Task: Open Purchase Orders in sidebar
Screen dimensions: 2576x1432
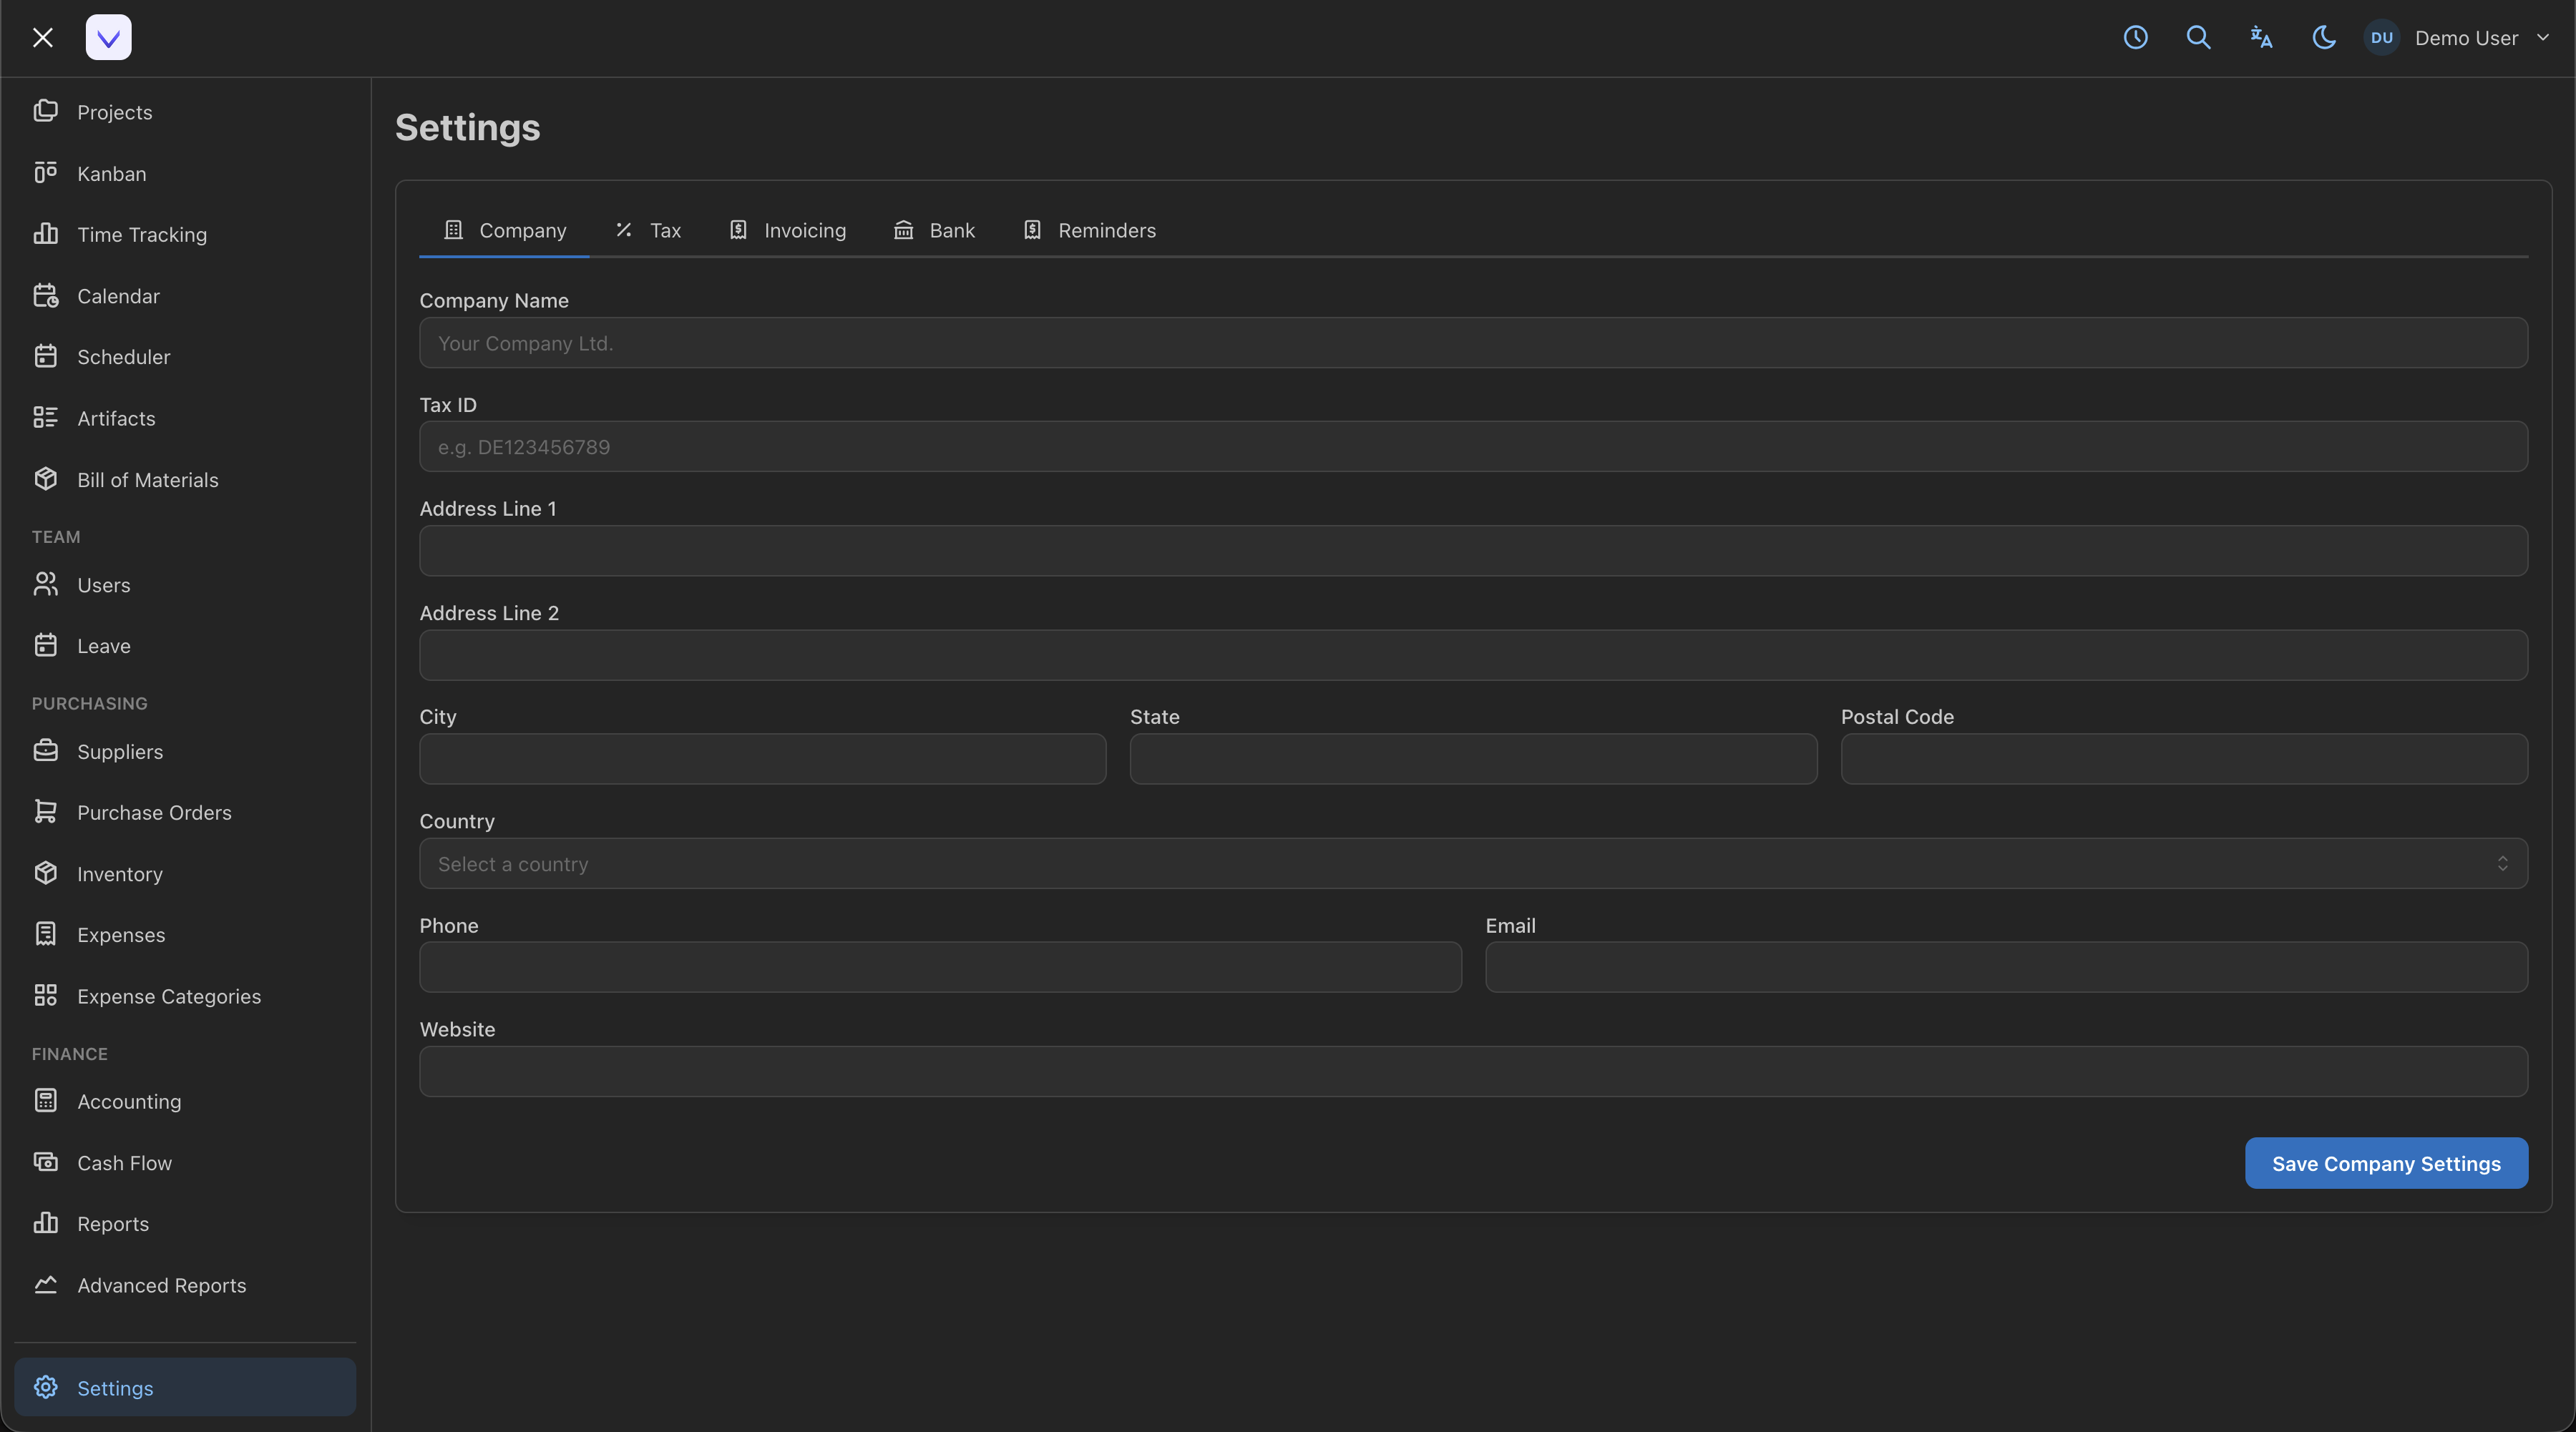Action: coord(154,813)
